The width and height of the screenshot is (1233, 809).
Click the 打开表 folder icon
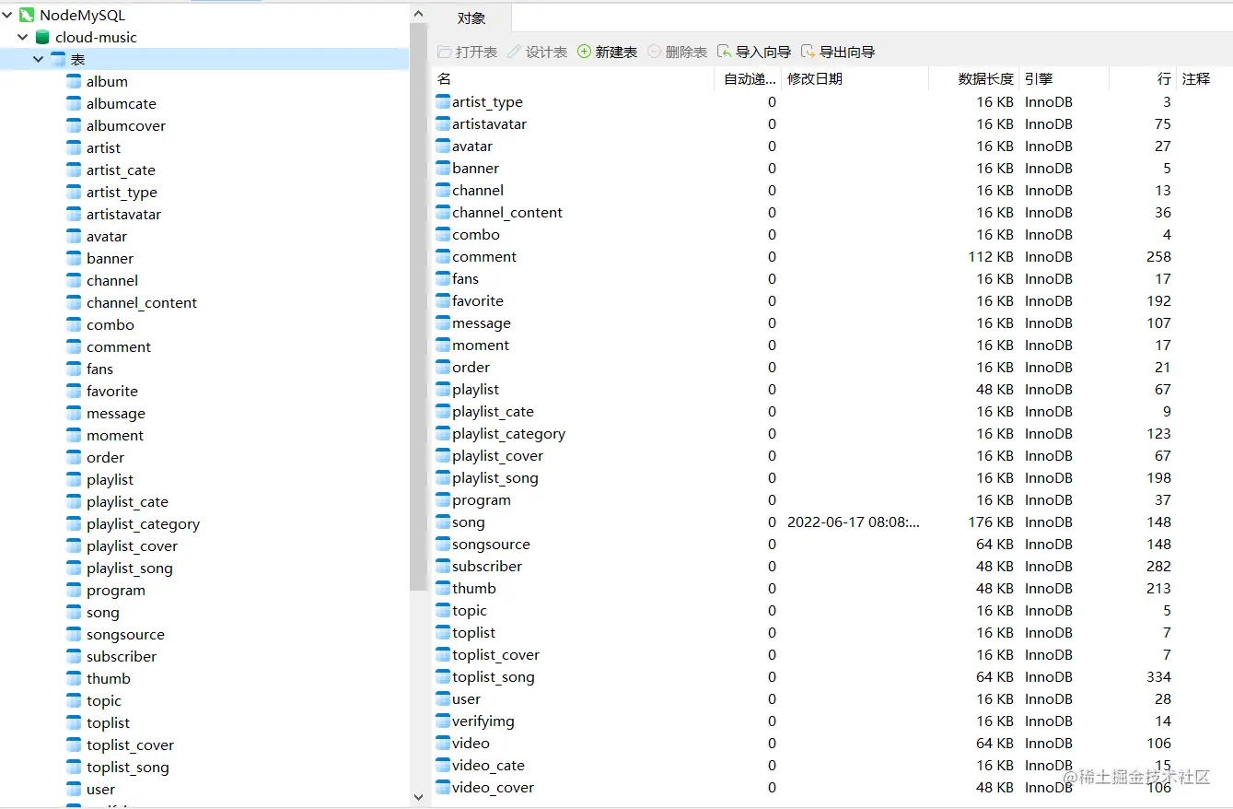pyautogui.click(x=444, y=52)
